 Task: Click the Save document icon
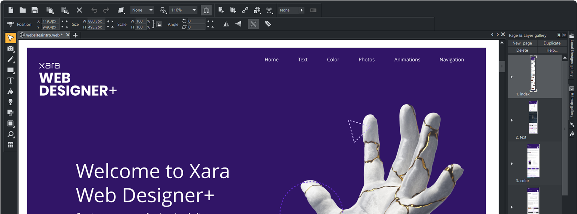(35, 10)
